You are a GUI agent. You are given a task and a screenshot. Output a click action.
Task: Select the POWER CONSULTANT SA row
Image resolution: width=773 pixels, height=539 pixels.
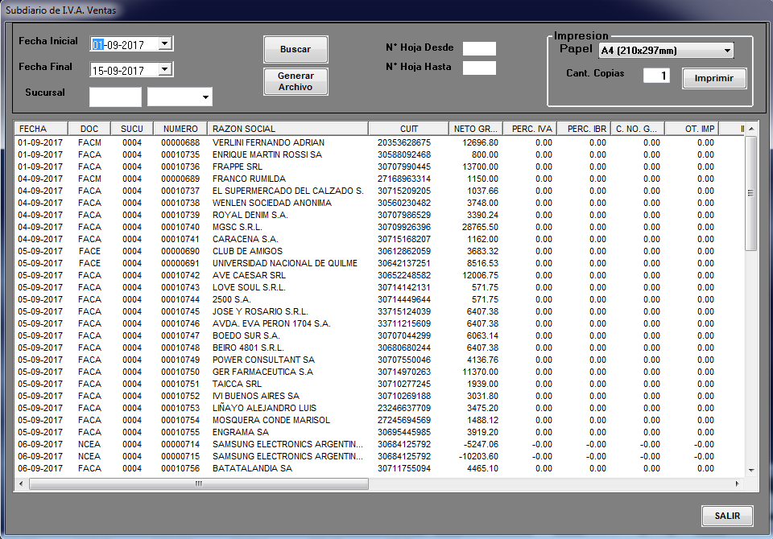[379, 360]
